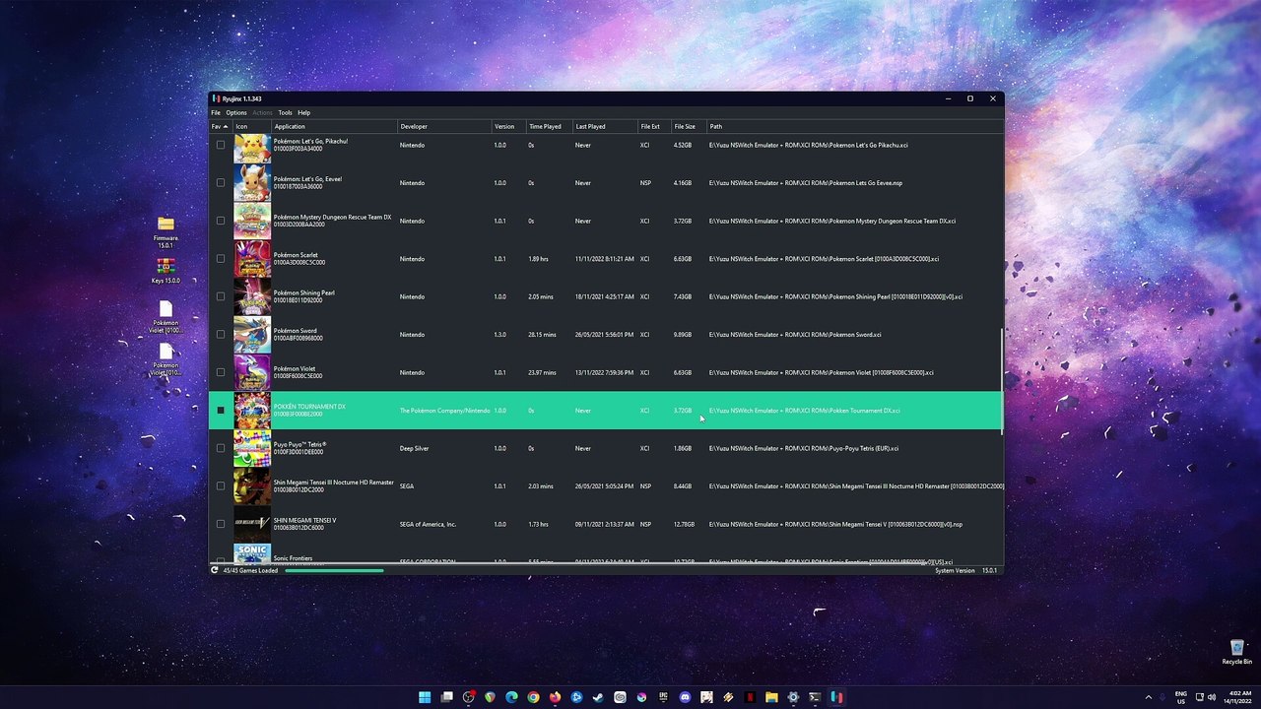
Task: Click the game list refresh icon in status bar
Action: tap(215, 570)
